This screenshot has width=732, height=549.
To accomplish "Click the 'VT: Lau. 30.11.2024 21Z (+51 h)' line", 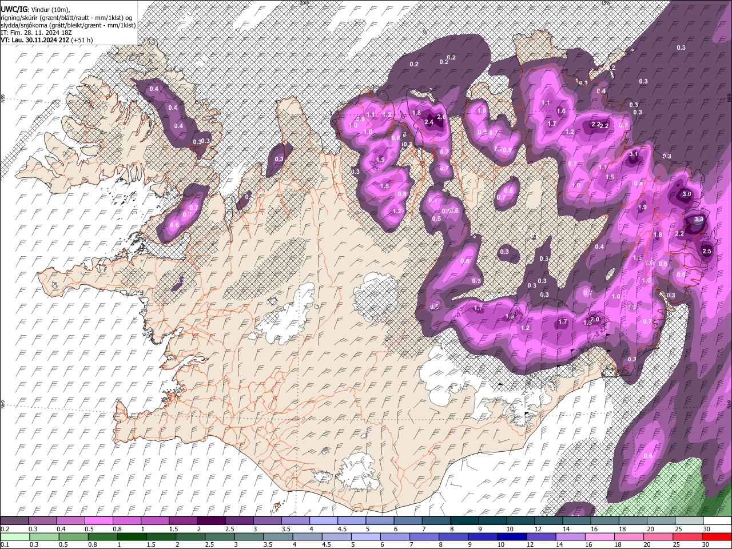I will coord(46,40).
